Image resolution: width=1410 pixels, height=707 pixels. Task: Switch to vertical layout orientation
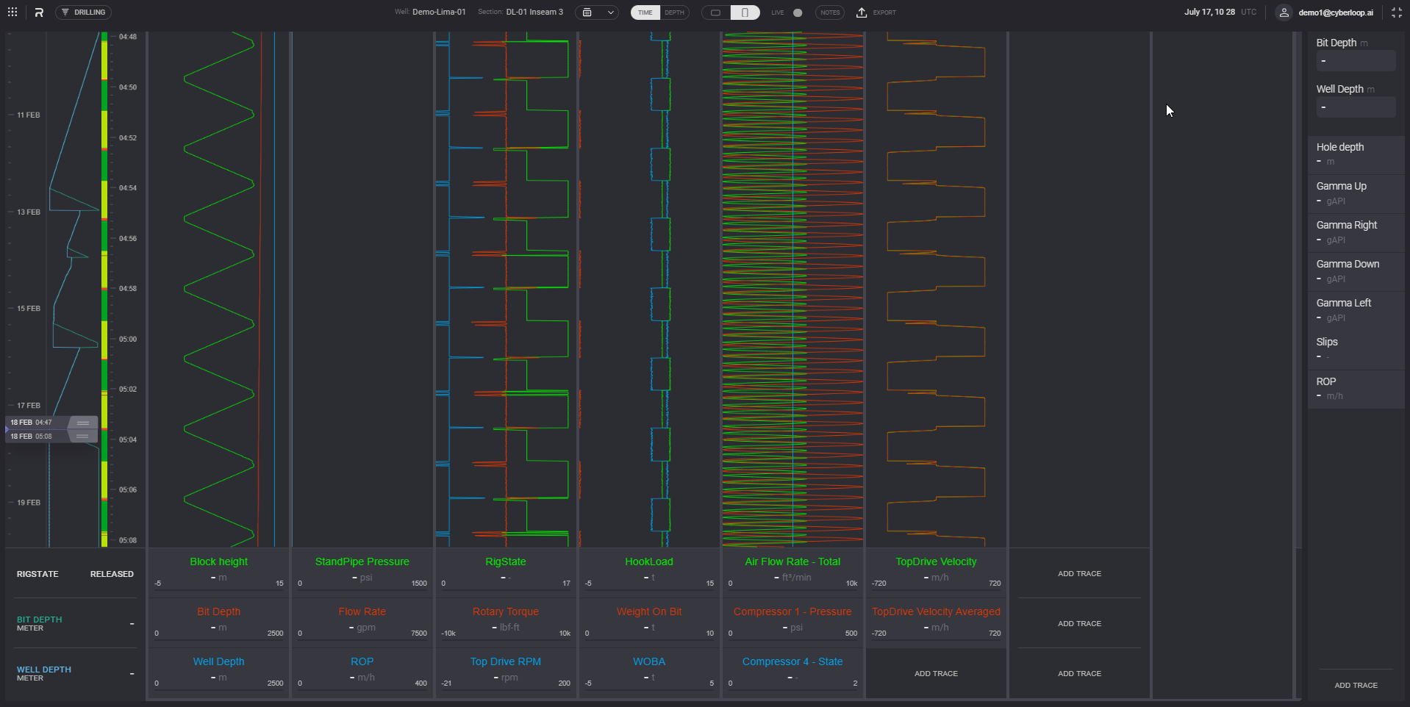point(745,12)
